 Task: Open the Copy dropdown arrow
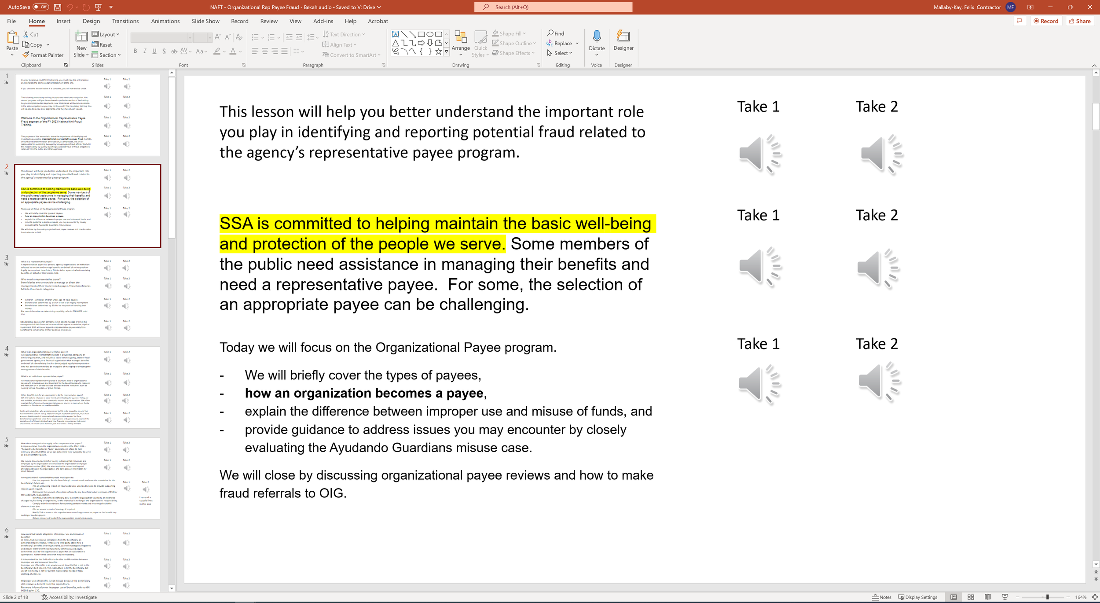coord(48,45)
